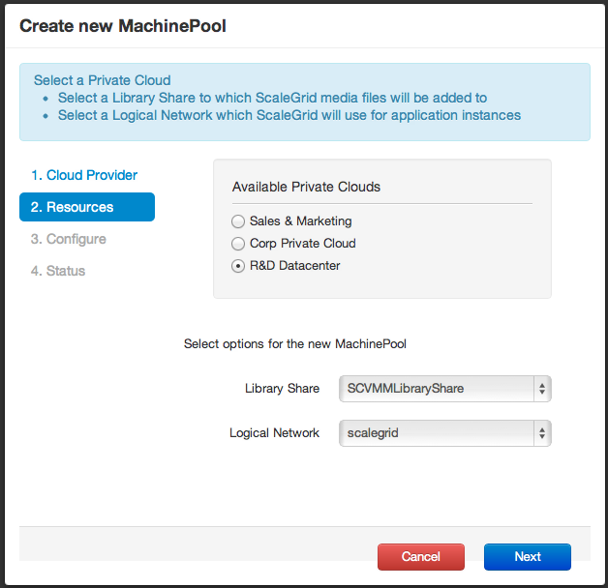Go to the Cloud Provider step
This screenshot has height=588, width=608.
(x=84, y=175)
